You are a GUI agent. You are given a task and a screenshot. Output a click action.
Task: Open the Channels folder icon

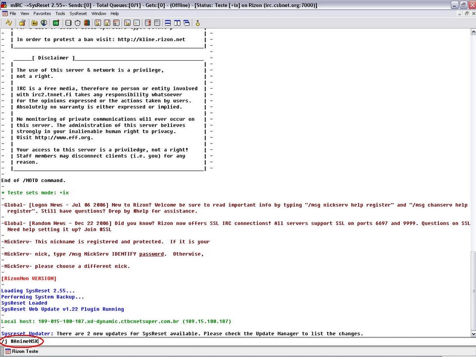coord(35,23)
